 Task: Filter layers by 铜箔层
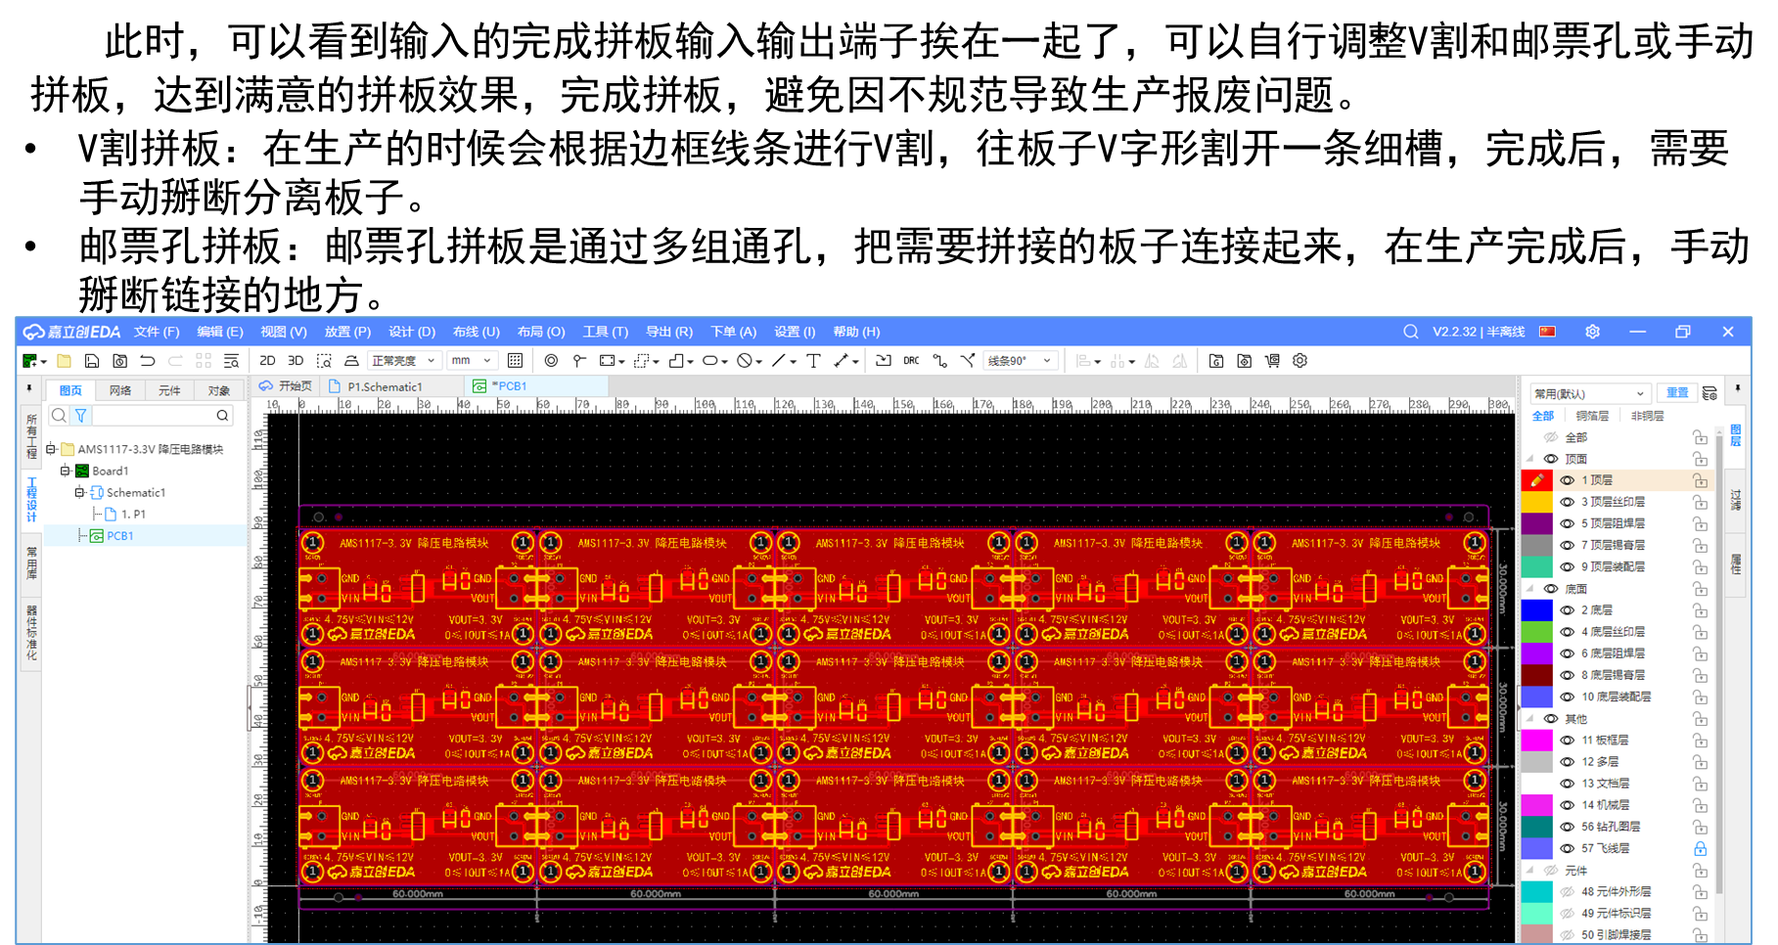(x=1592, y=416)
